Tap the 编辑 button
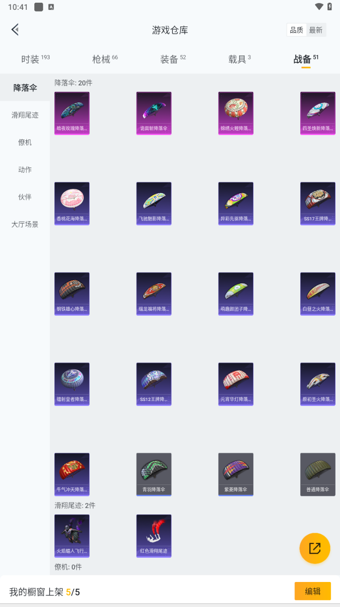Viewport: 340px width, 607px height. (x=313, y=591)
